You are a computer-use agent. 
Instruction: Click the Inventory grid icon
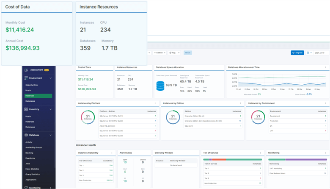(26, 109)
